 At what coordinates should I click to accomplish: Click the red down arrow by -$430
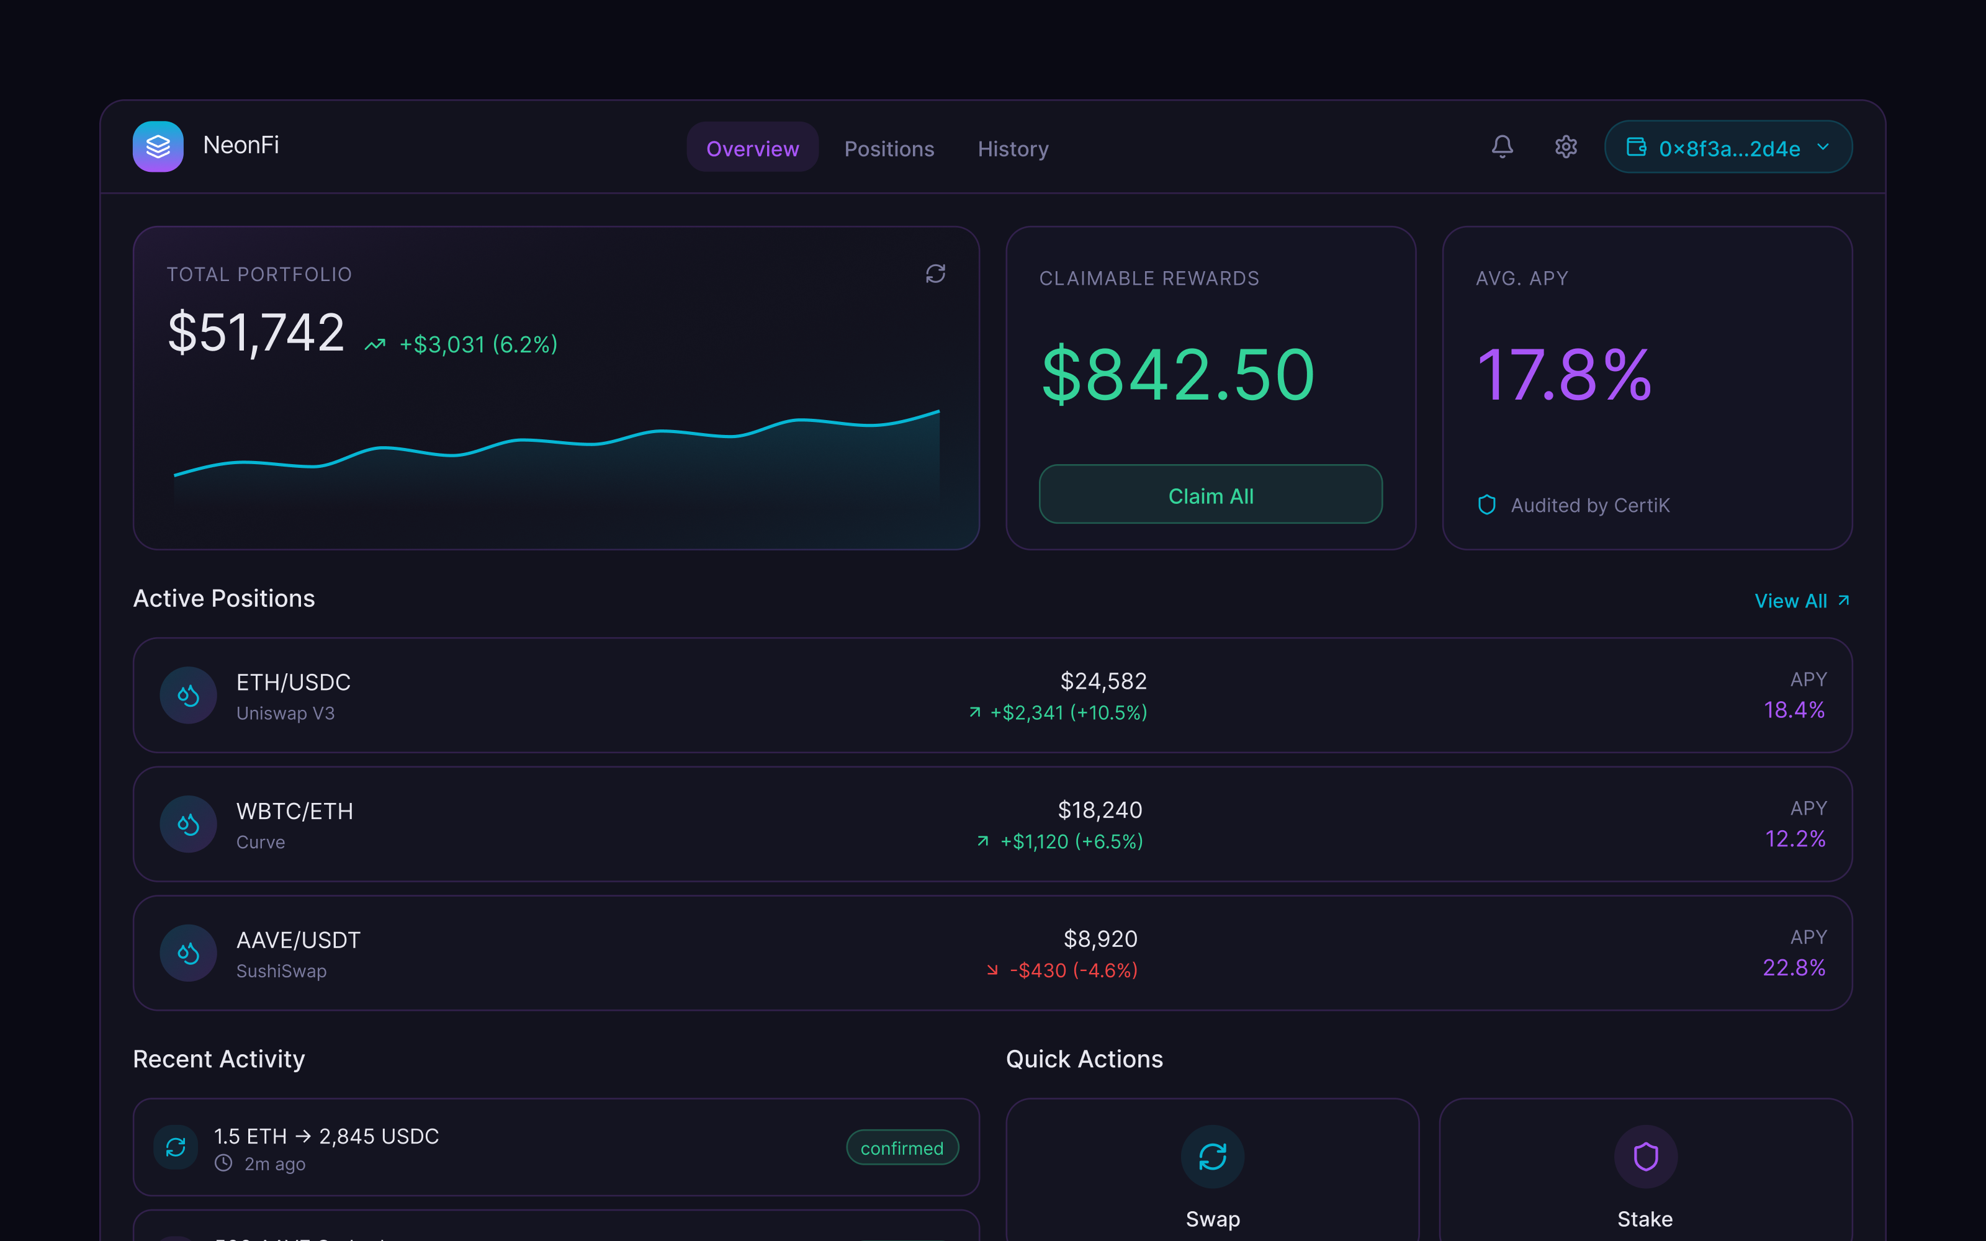tap(992, 970)
